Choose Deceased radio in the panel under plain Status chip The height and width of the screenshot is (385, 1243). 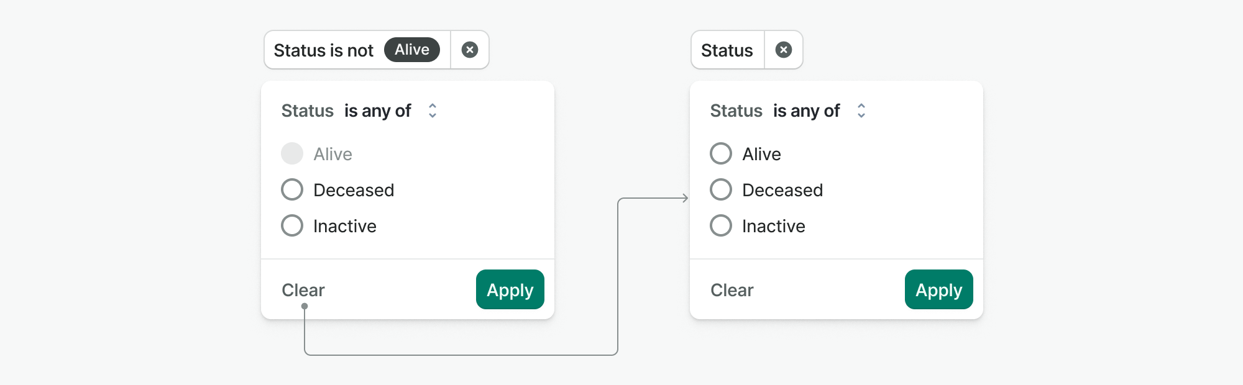pos(721,189)
